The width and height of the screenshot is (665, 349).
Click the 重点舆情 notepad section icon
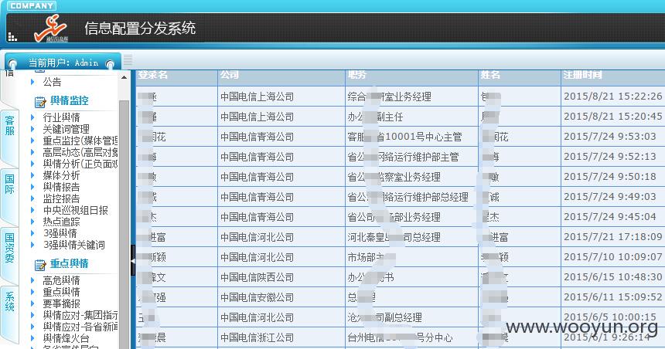(x=40, y=265)
